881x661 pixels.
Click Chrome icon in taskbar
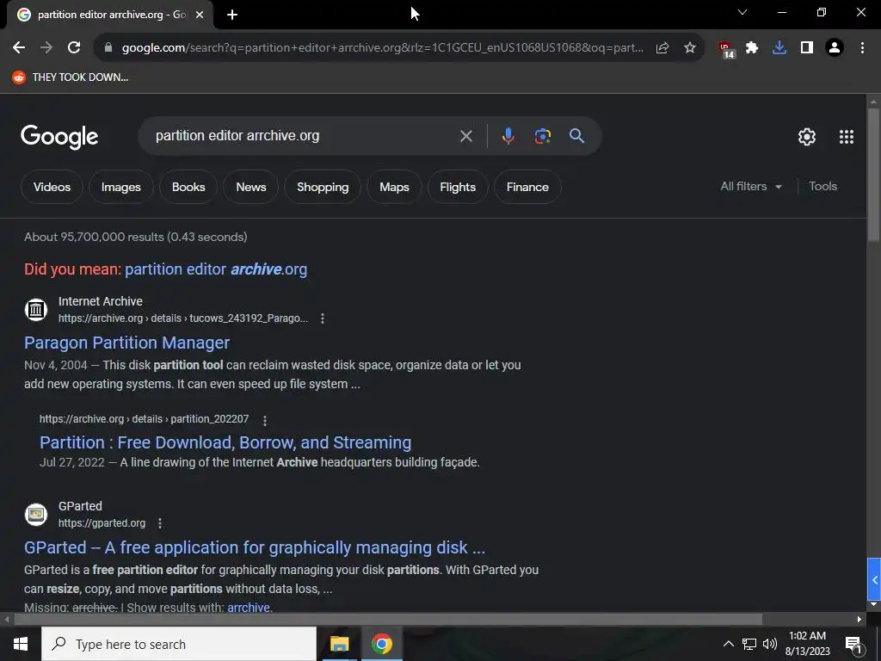(x=381, y=644)
